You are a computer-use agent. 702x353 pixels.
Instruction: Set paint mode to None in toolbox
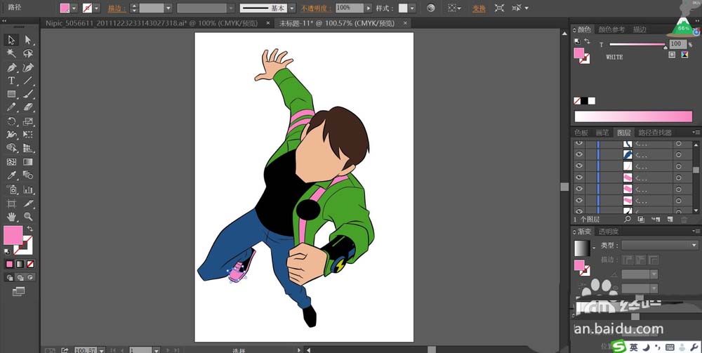(30, 265)
